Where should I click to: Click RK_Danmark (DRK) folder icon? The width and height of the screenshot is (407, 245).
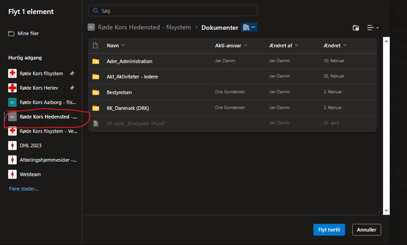(x=96, y=108)
